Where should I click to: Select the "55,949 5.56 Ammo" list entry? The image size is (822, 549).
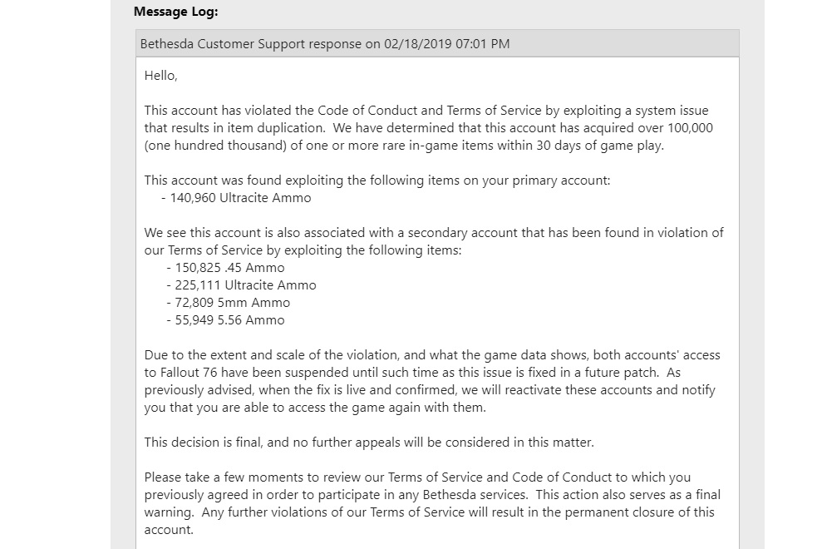[x=229, y=320]
